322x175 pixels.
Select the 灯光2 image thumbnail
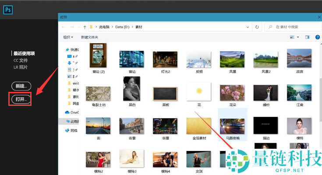(x=165, y=59)
